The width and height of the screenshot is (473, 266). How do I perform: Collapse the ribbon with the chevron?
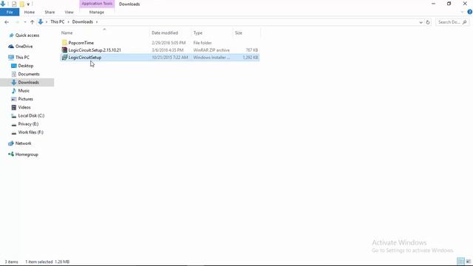pyautogui.click(x=462, y=12)
